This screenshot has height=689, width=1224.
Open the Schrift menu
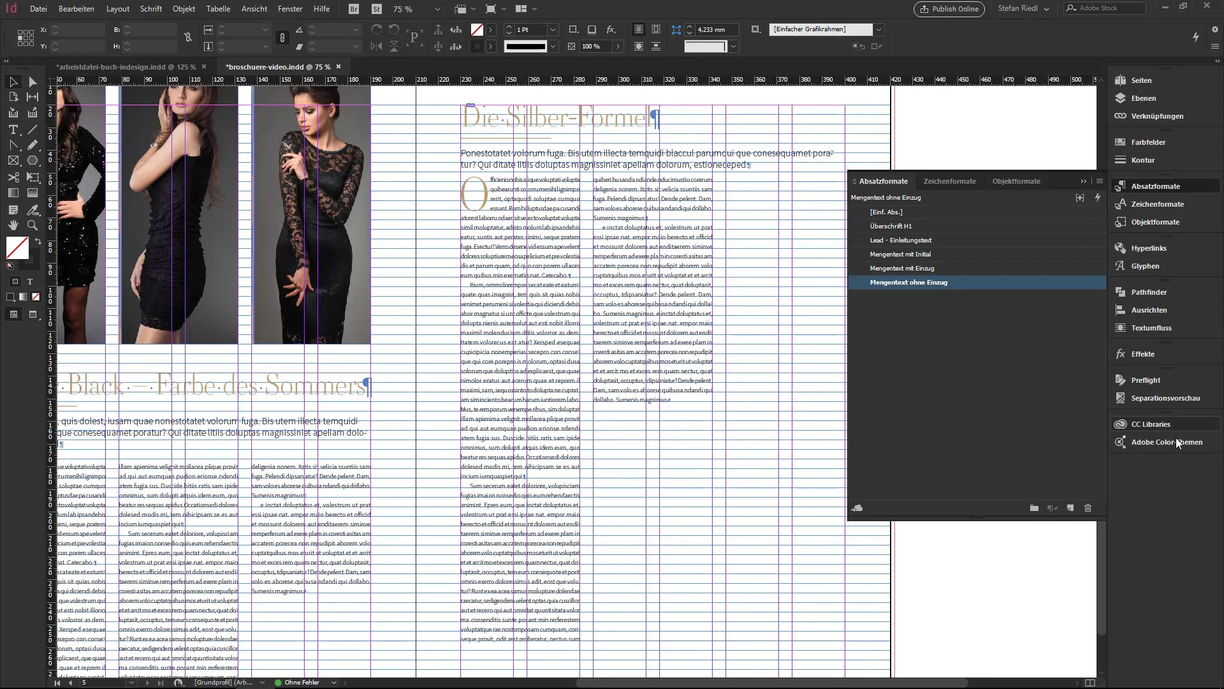(x=151, y=9)
